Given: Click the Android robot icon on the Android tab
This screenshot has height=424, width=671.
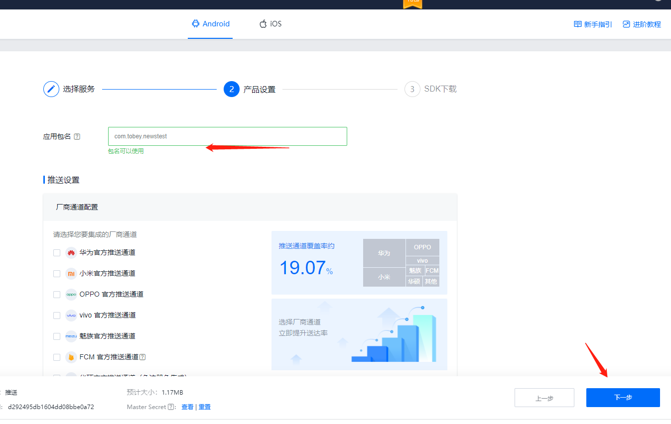Looking at the screenshot, I should pyautogui.click(x=195, y=23).
